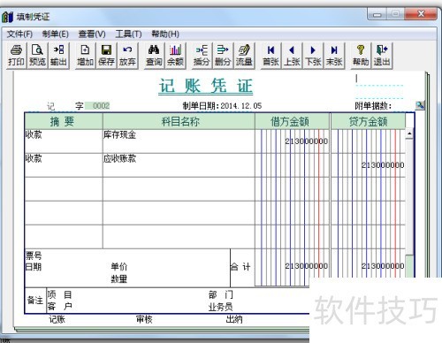Show the 余额 balance chart icon

(175, 56)
